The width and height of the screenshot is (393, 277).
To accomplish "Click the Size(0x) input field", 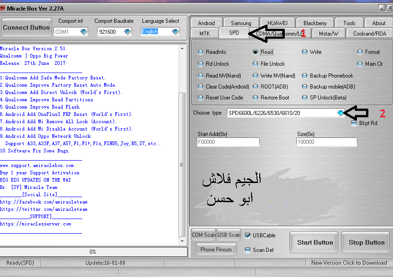I will click(326, 142).
